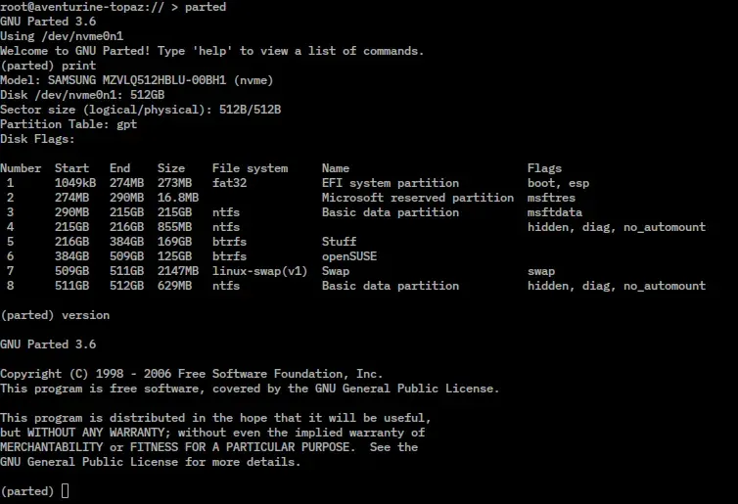Click the '(parted) print' command line
The image size is (738, 504).
[48, 66]
